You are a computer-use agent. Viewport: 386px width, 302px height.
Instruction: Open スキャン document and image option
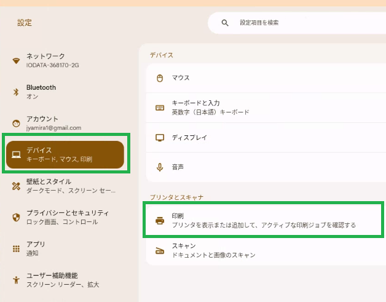(266, 250)
